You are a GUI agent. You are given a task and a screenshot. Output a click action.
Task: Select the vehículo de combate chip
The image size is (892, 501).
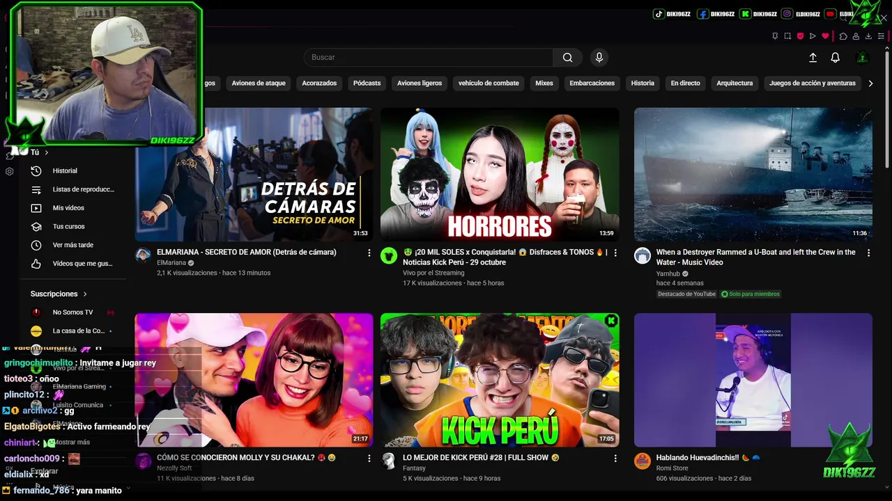click(489, 83)
